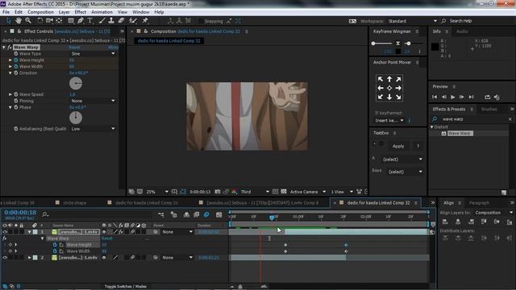Click First Frame button in Preview panel

tap(435, 97)
